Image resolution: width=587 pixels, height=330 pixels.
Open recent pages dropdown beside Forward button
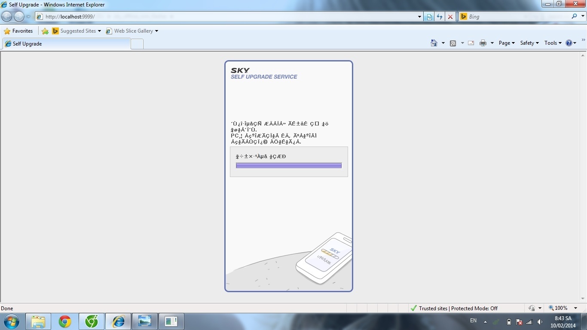[x=28, y=17]
